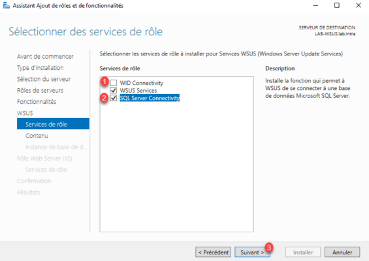Viewport: 369px width, 261px height.
Task: Open the Contenu step
Action: [x=37, y=136]
